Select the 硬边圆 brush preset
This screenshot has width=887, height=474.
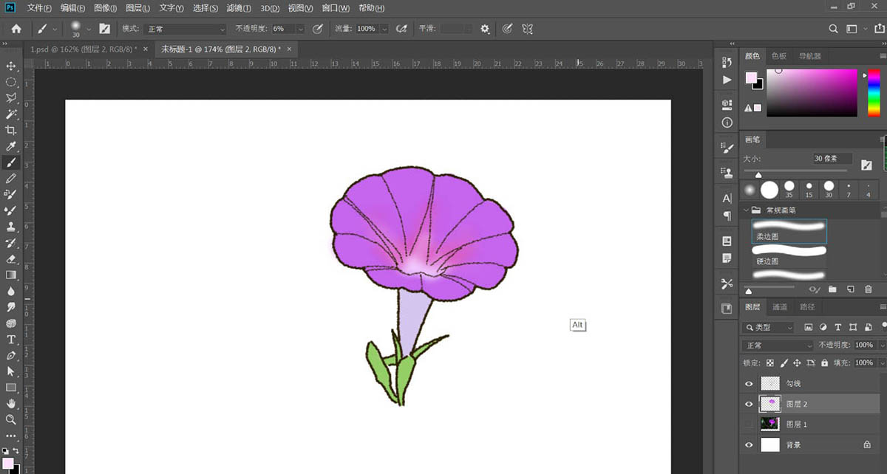(789, 256)
